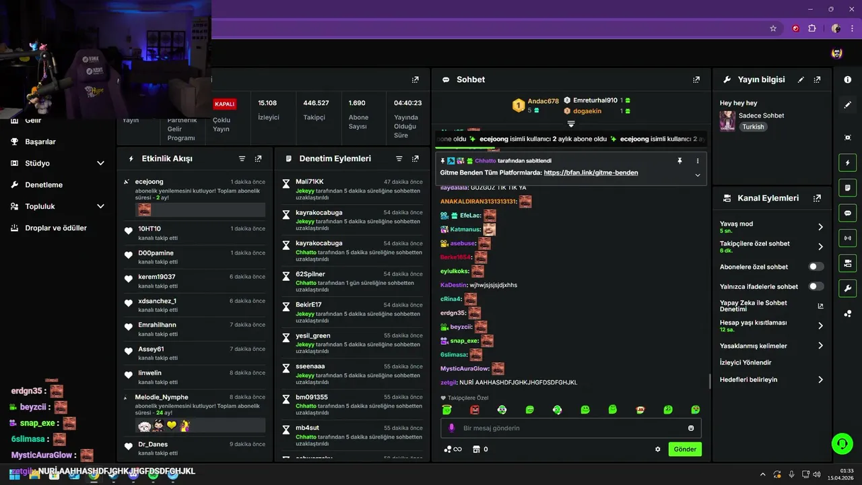Click the wrench icon in right rail
The image size is (862, 485).
[x=847, y=288]
